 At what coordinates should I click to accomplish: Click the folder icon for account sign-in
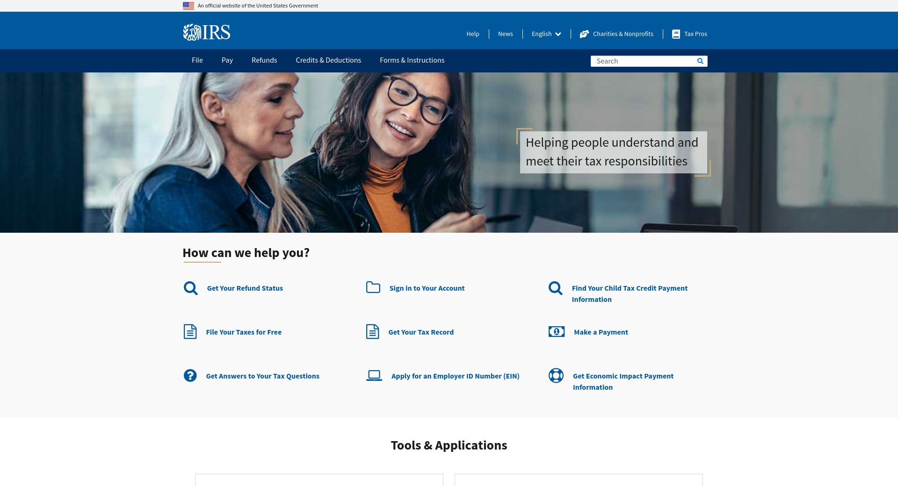pyautogui.click(x=373, y=287)
